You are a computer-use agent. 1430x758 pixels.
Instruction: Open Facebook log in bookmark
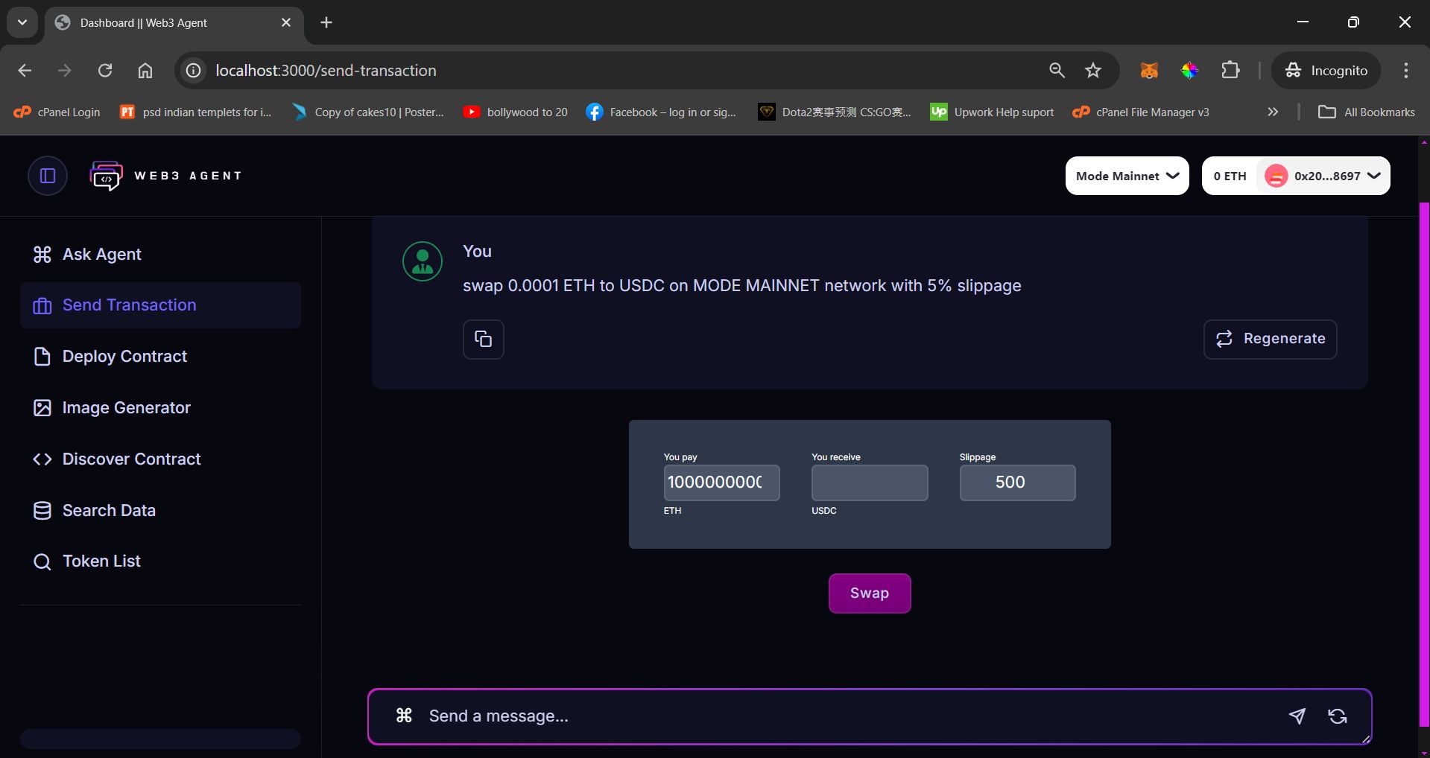pos(662,112)
